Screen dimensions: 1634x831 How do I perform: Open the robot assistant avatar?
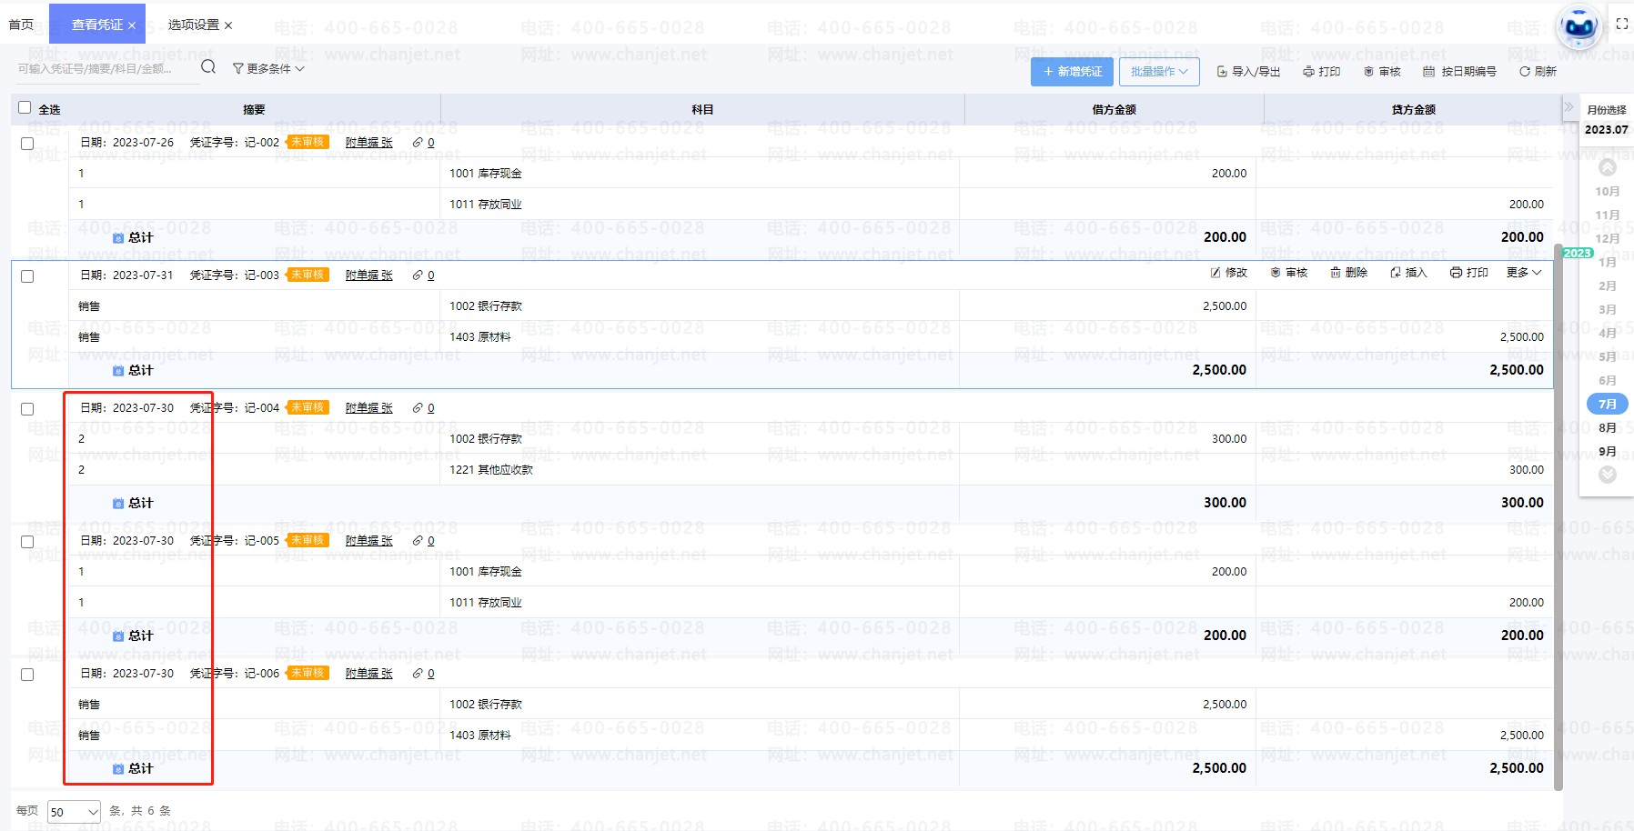[x=1579, y=27]
